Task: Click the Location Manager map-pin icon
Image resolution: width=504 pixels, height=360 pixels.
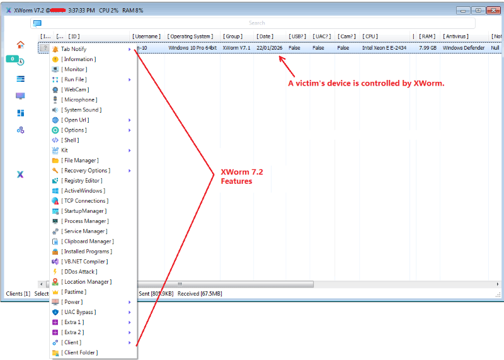Action: [55, 281]
